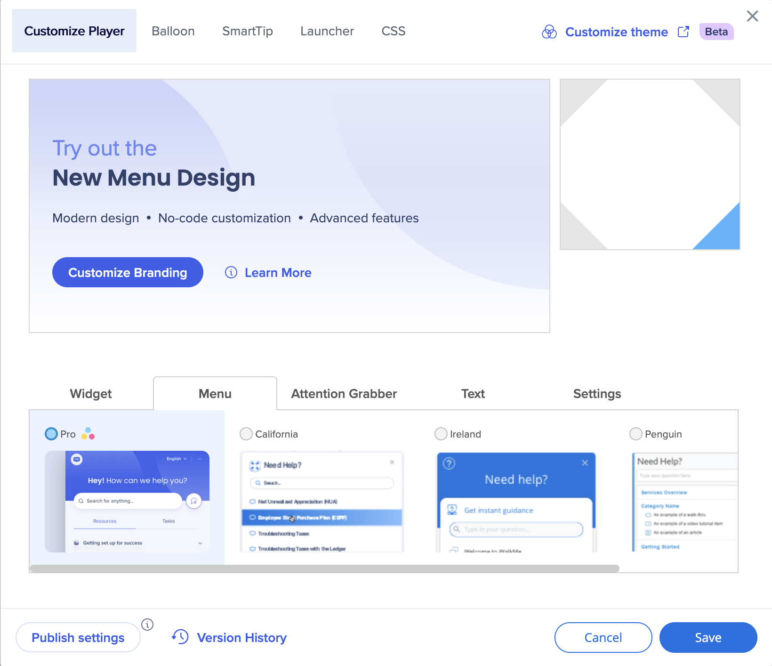Click the Version History clock icon
Image resolution: width=772 pixels, height=666 pixels.
[x=180, y=637]
